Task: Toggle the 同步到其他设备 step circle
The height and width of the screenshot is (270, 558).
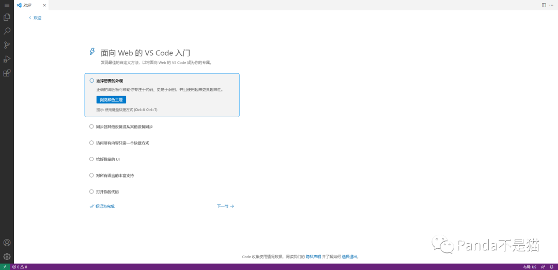Action: click(x=91, y=126)
